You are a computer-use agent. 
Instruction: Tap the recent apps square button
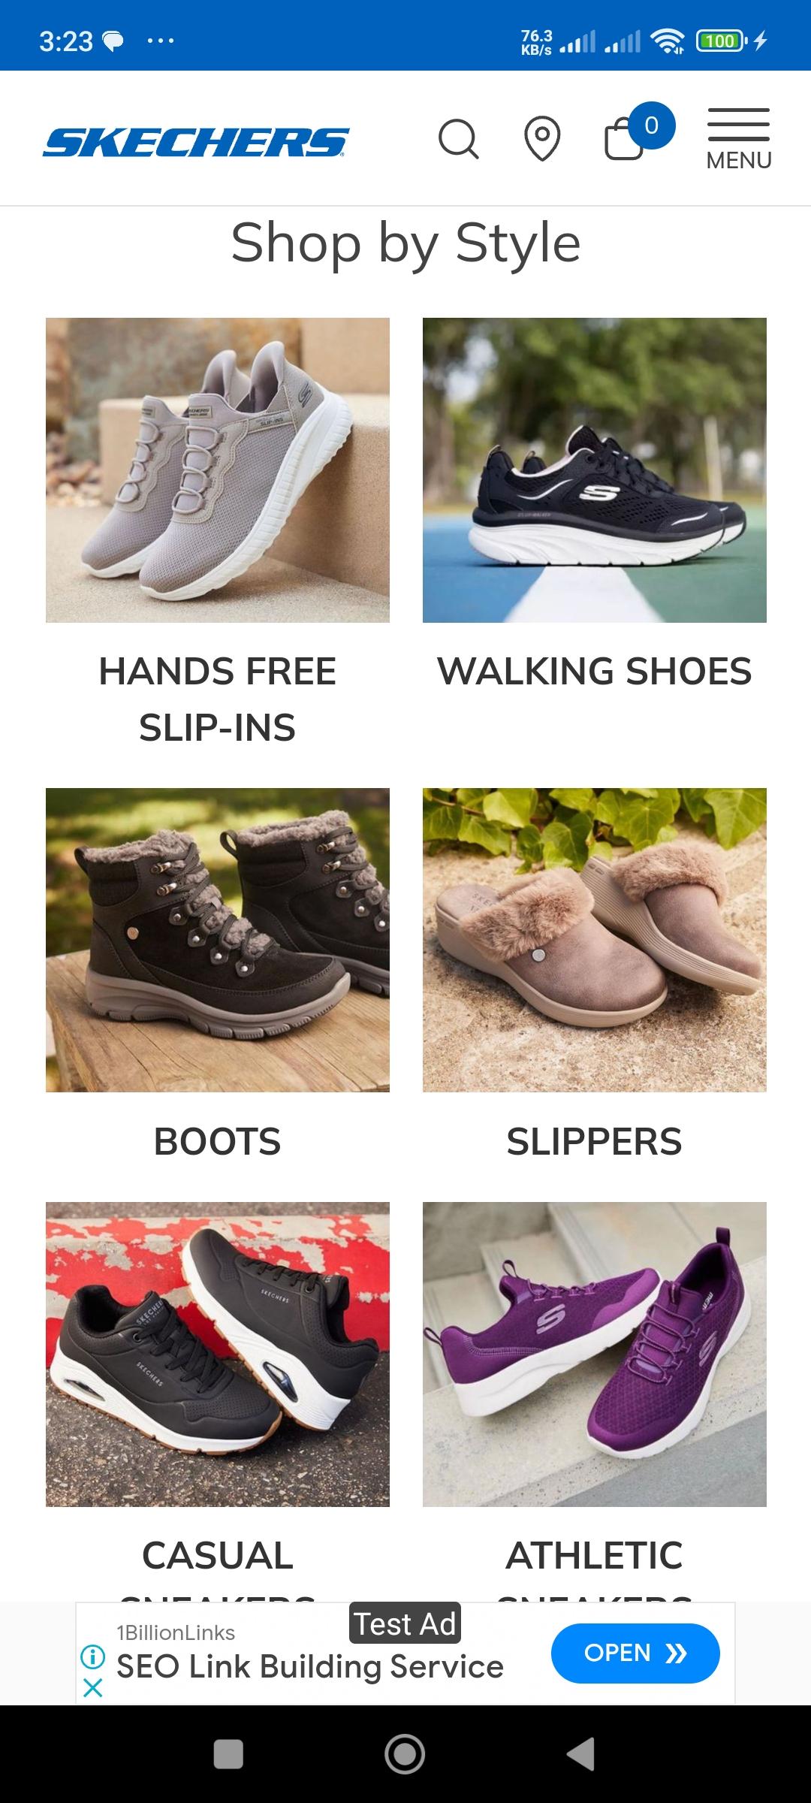tap(228, 1754)
